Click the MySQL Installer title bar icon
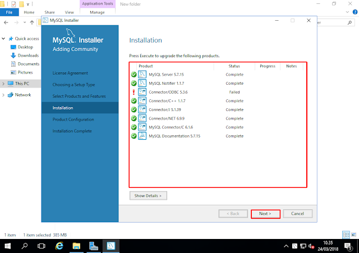Viewport: 359px width, 253px height. [45, 20]
